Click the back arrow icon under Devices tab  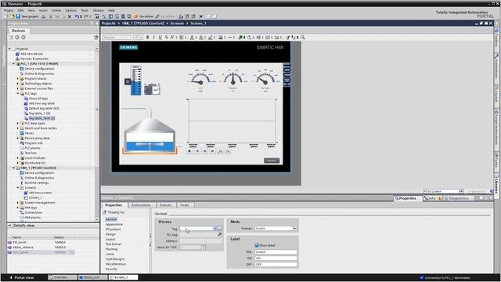(x=17, y=38)
